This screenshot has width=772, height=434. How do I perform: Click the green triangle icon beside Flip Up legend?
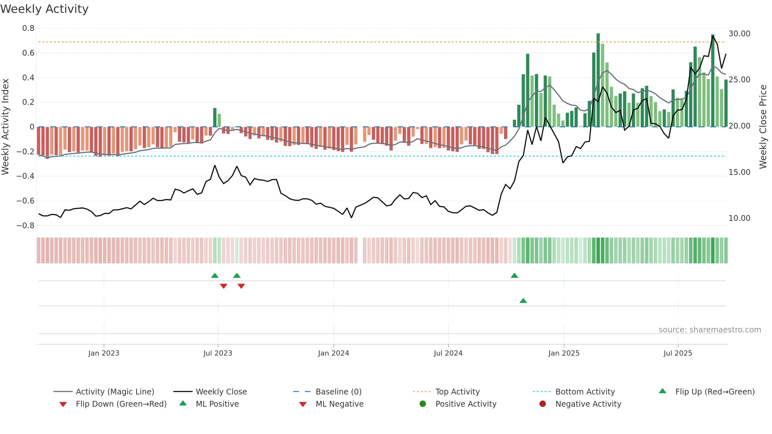click(663, 391)
